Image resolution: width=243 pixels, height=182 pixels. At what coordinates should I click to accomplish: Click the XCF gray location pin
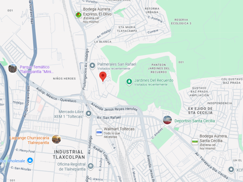click(231, 170)
